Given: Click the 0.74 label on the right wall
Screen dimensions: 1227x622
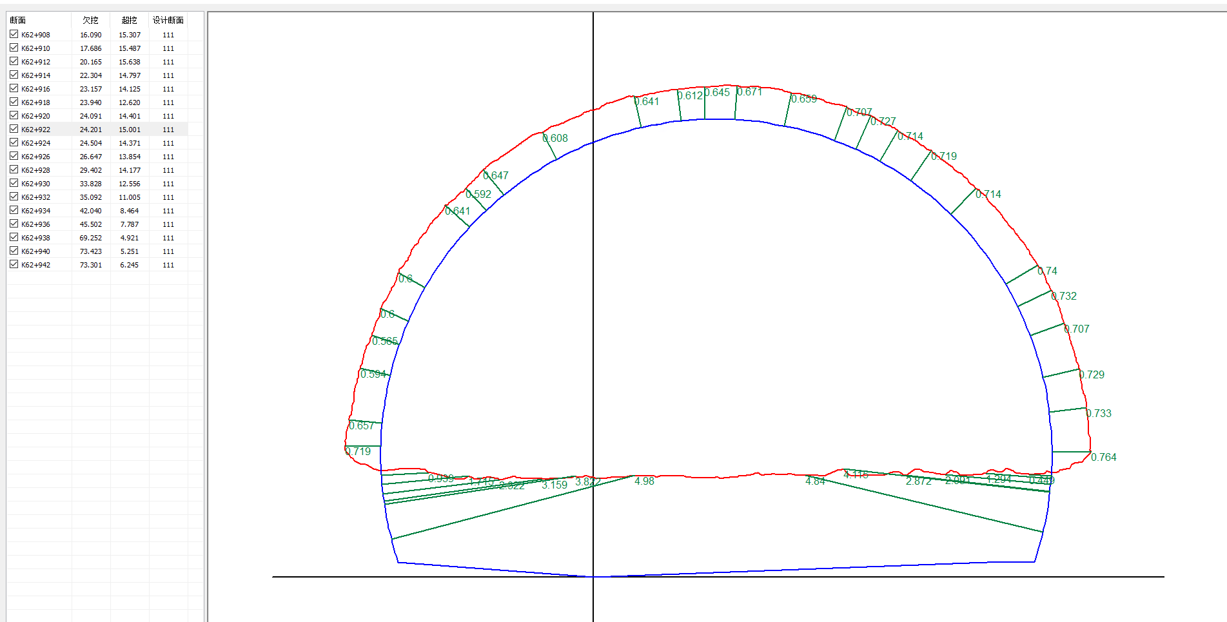Looking at the screenshot, I should (x=1048, y=271).
